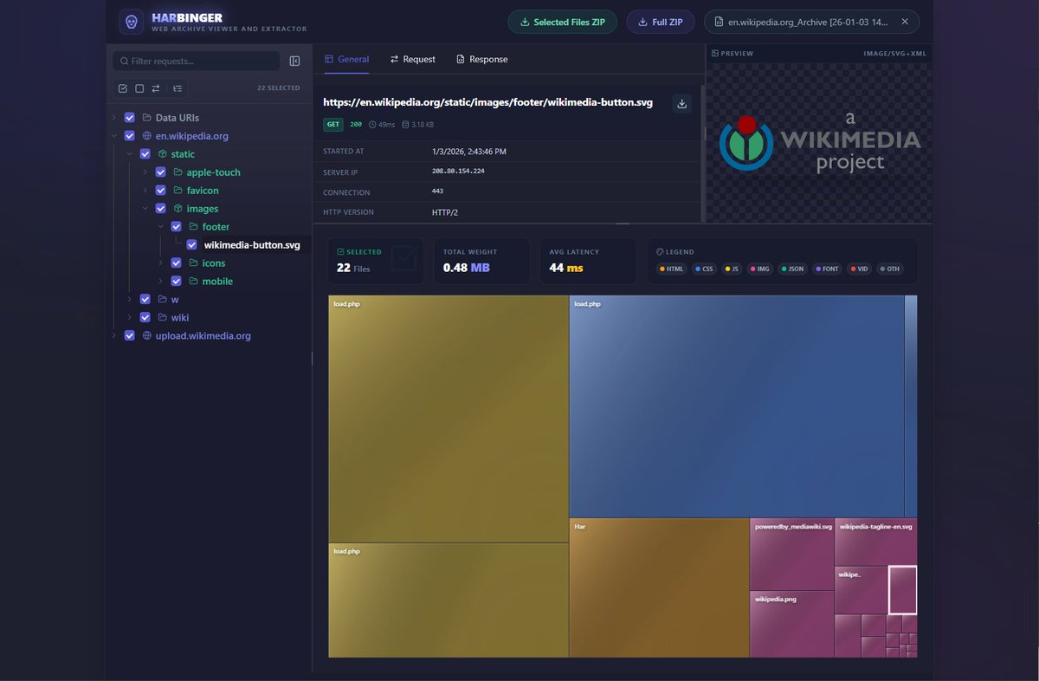The width and height of the screenshot is (1039, 681).
Task: Uncheck the wikimedia-button.svg checkbox
Action: [x=191, y=245]
